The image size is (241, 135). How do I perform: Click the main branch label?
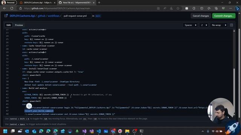click(x=98, y=16)
